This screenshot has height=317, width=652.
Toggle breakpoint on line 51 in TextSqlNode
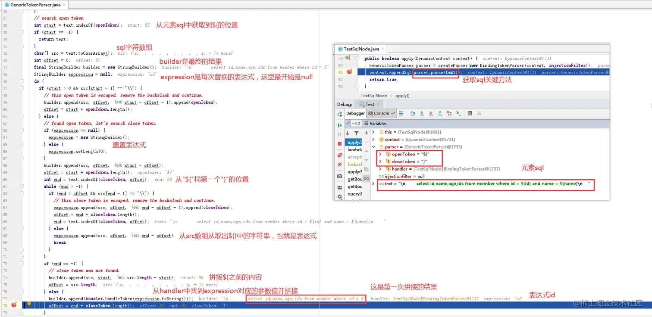(x=349, y=72)
